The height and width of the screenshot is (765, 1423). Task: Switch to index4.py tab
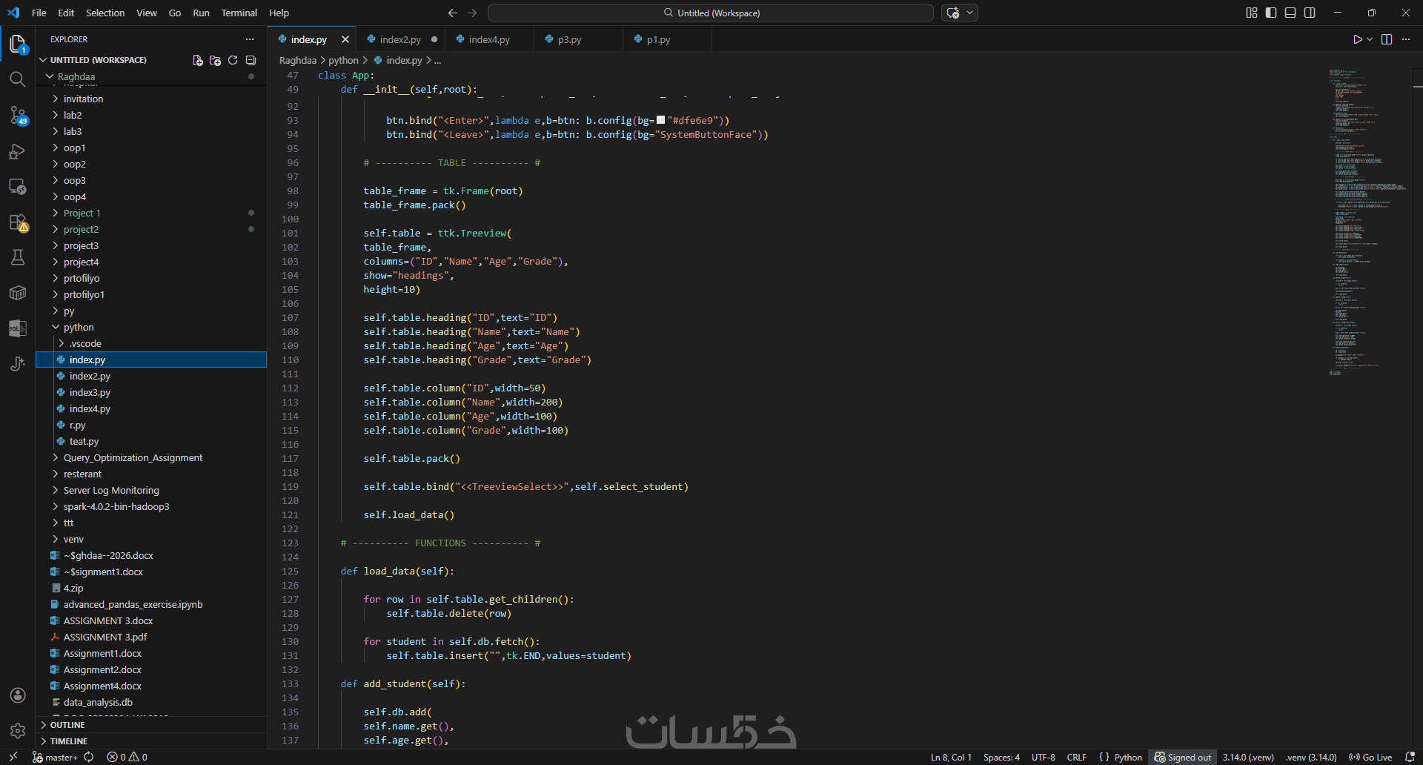pos(489,39)
